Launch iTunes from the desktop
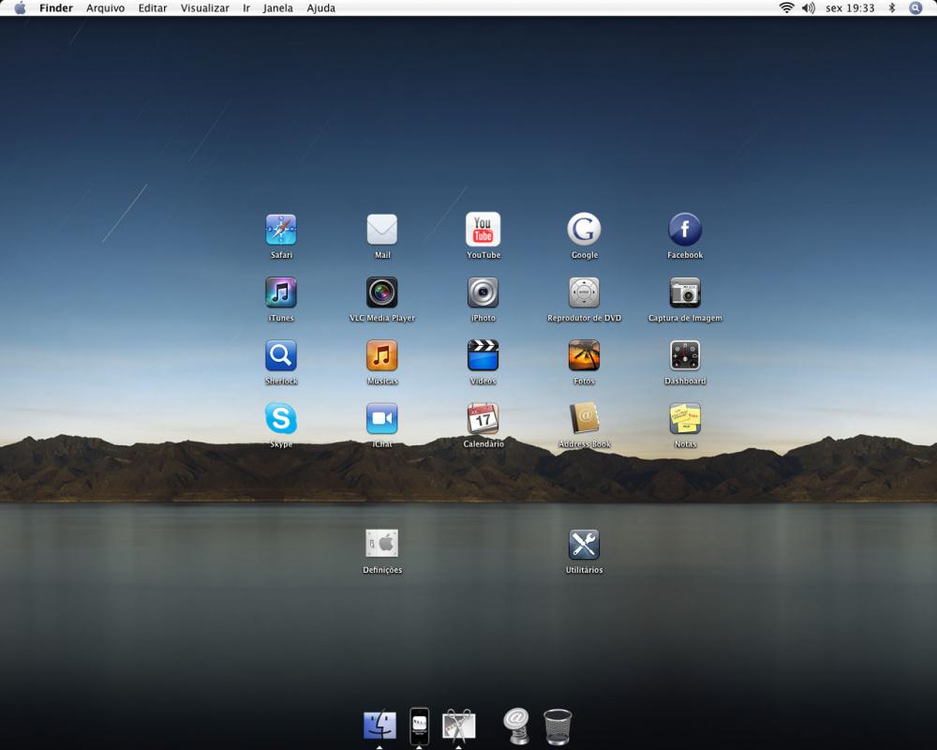 pos(281,292)
